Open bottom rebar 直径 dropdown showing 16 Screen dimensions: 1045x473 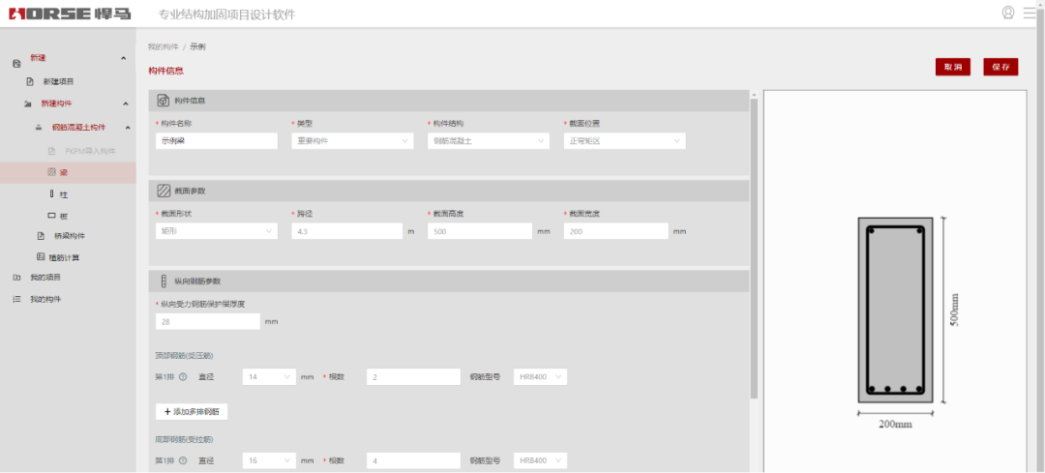[x=269, y=461]
